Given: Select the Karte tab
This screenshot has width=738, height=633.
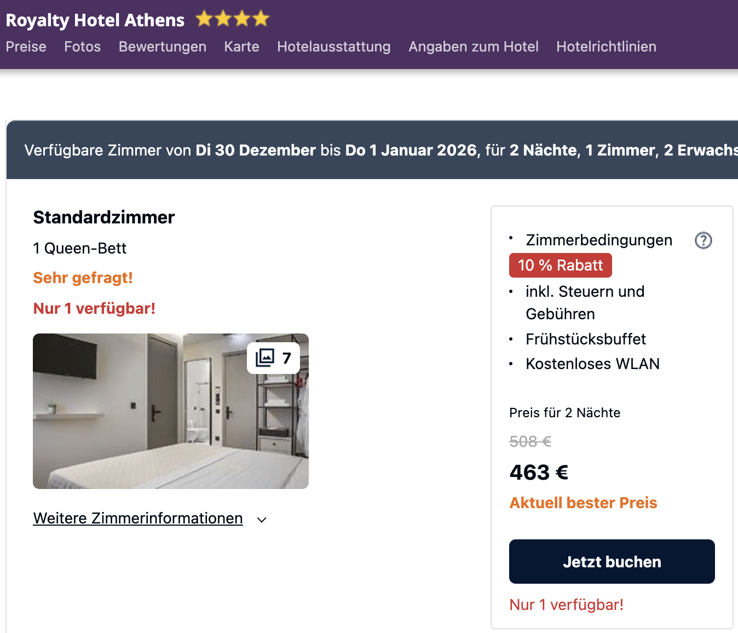Looking at the screenshot, I should (241, 47).
